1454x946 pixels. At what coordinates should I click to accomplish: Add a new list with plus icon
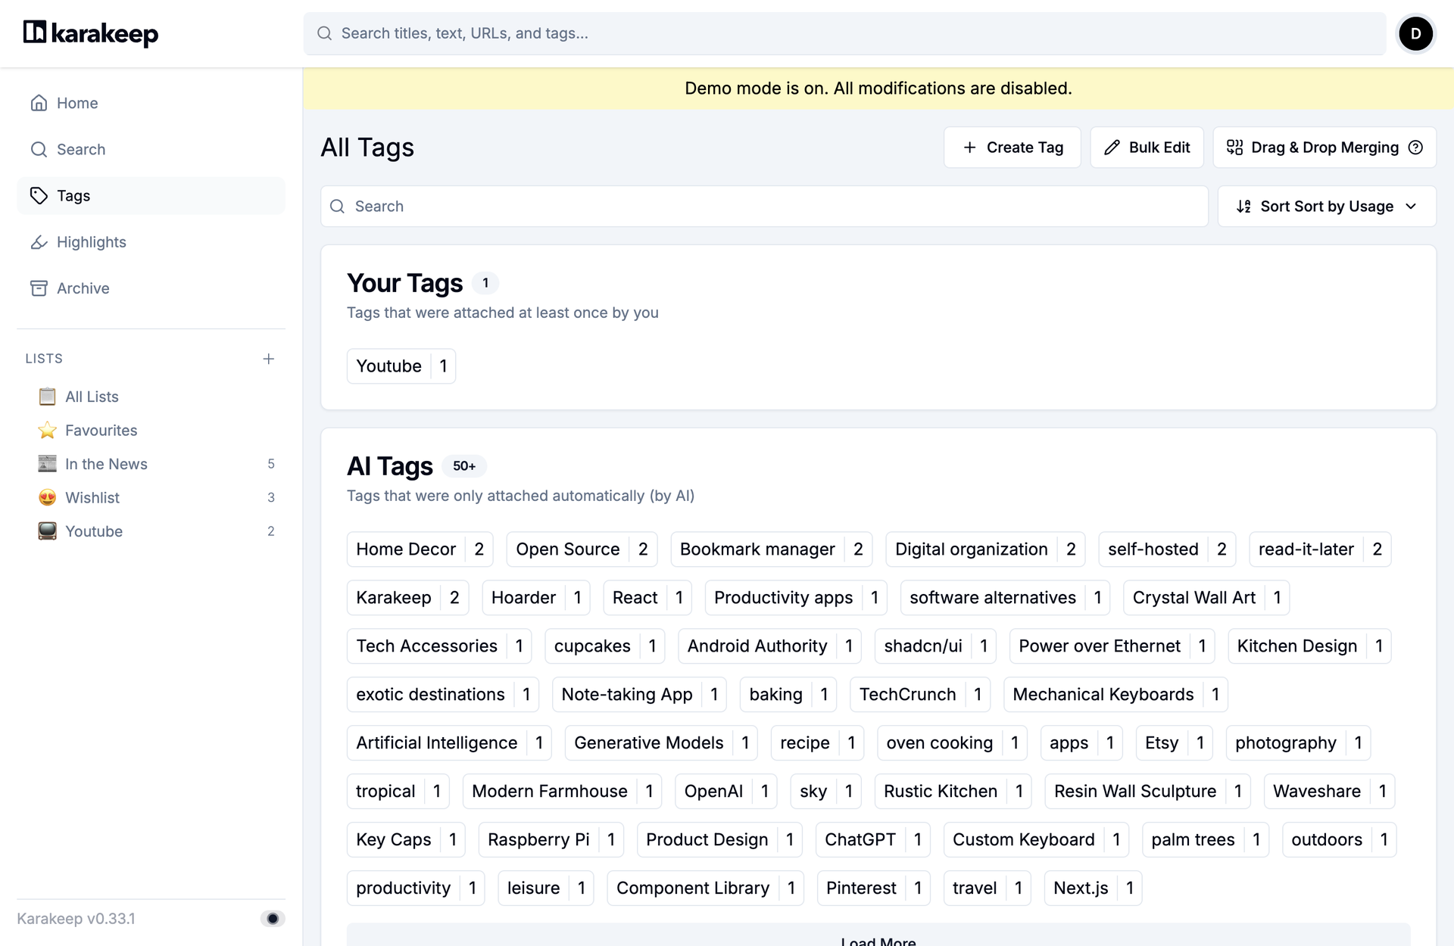(268, 359)
